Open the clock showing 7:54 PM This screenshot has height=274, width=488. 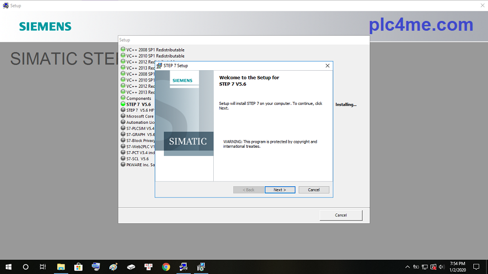(x=458, y=267)
